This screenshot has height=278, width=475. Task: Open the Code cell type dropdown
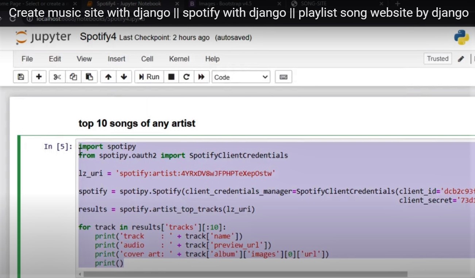point(241,77)
